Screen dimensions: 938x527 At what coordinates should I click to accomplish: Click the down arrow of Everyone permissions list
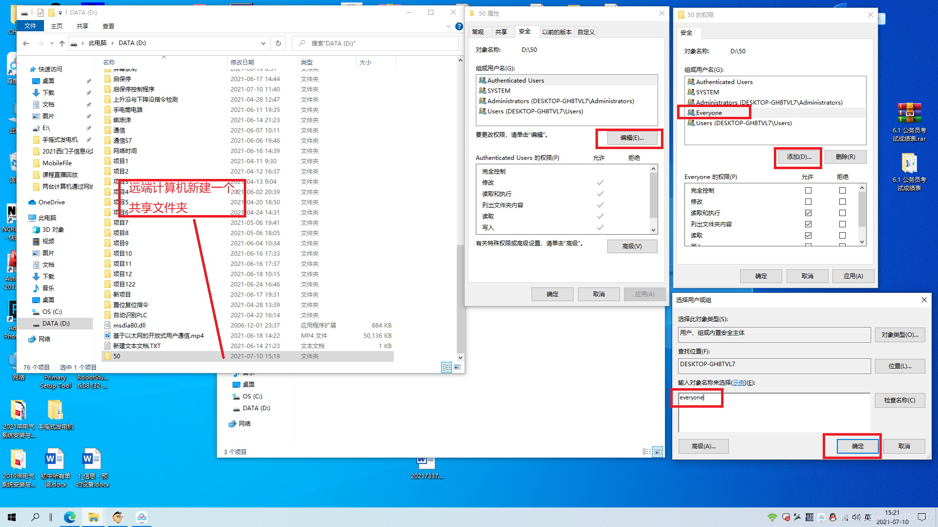click(862, 242)
